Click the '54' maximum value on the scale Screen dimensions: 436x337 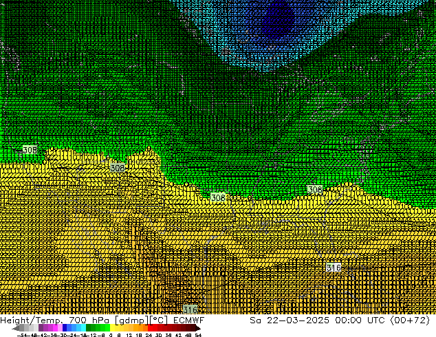coord(198,336)
